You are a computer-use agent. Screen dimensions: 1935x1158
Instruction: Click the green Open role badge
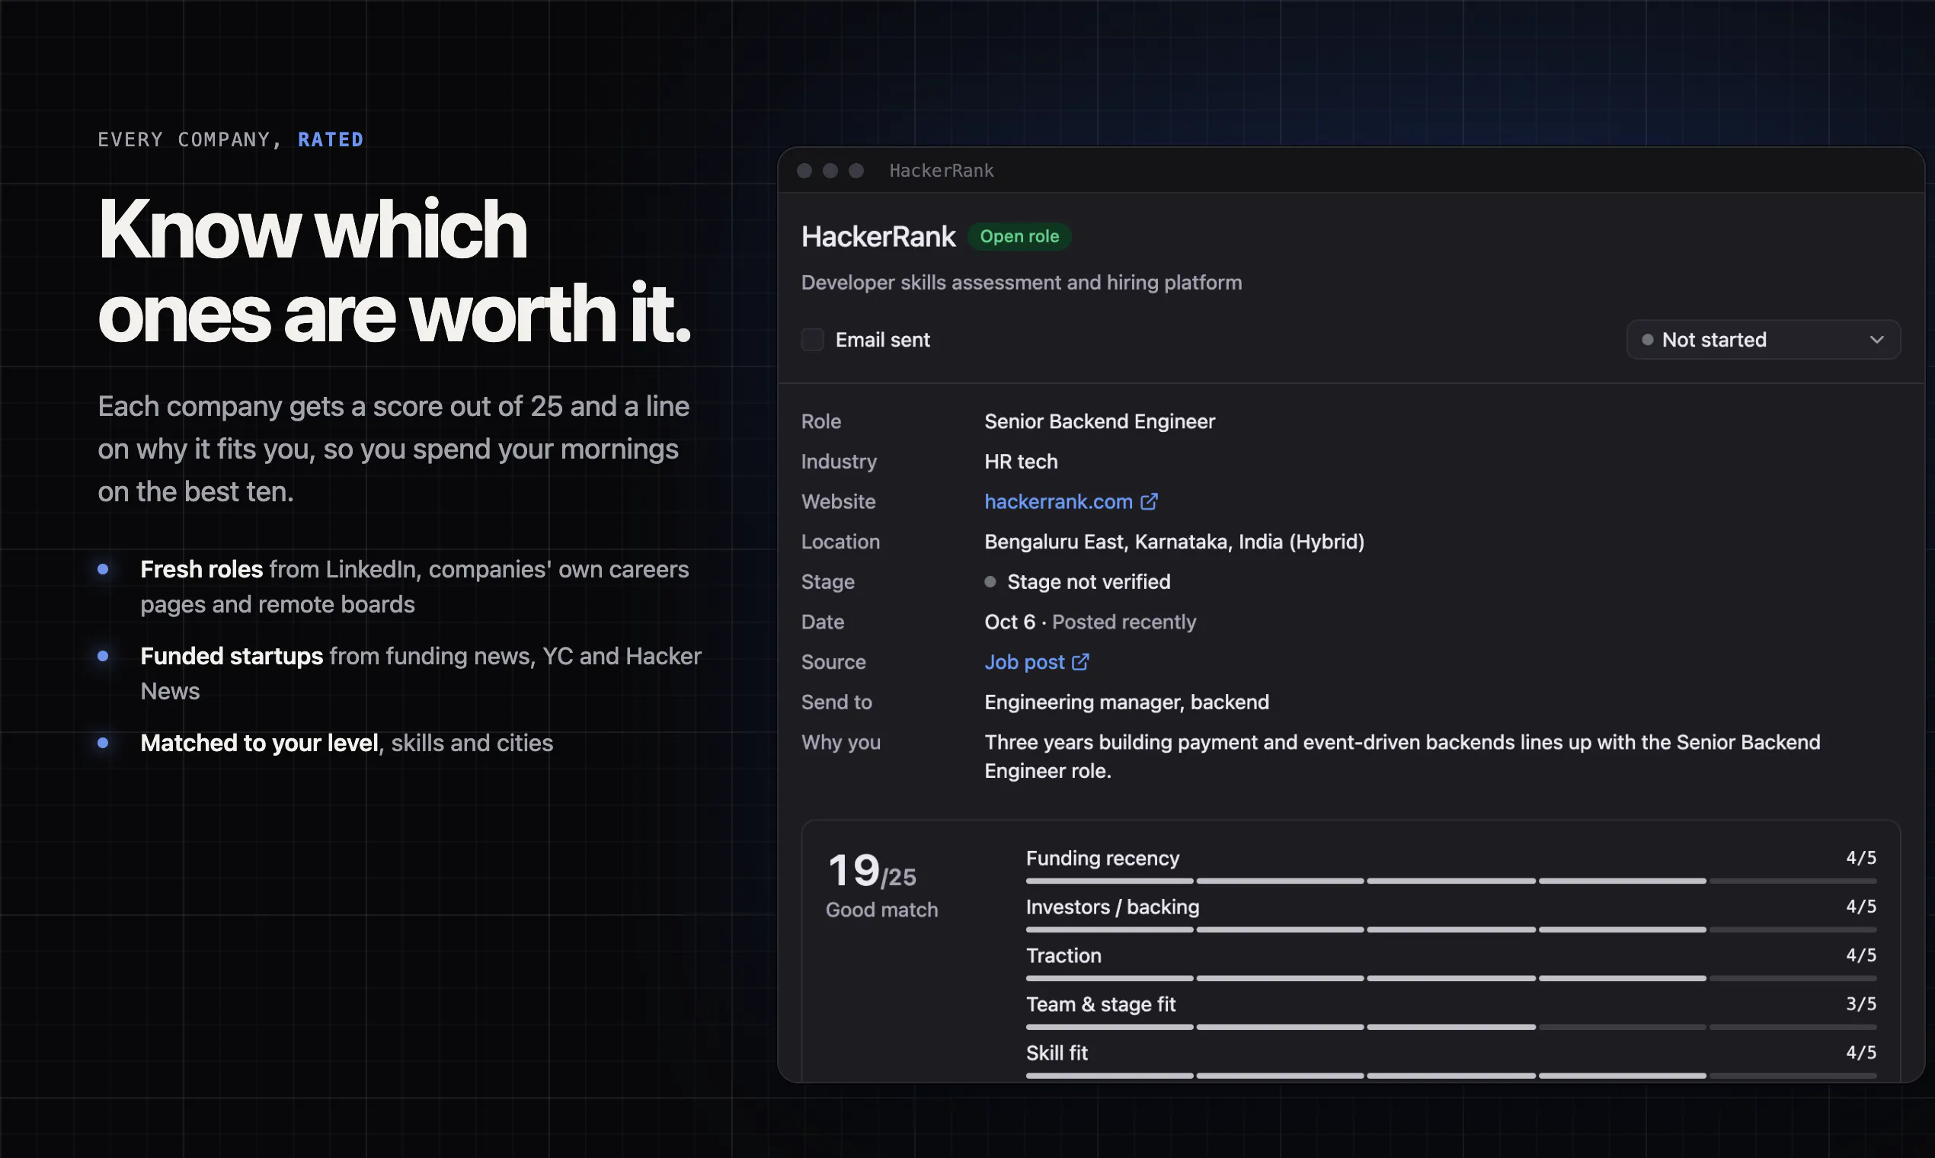tap(1019, 236)
